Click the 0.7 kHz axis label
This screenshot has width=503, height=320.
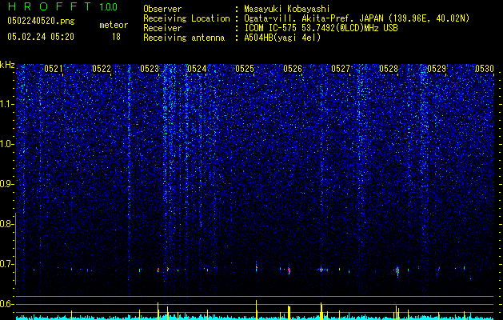point(6,264)
